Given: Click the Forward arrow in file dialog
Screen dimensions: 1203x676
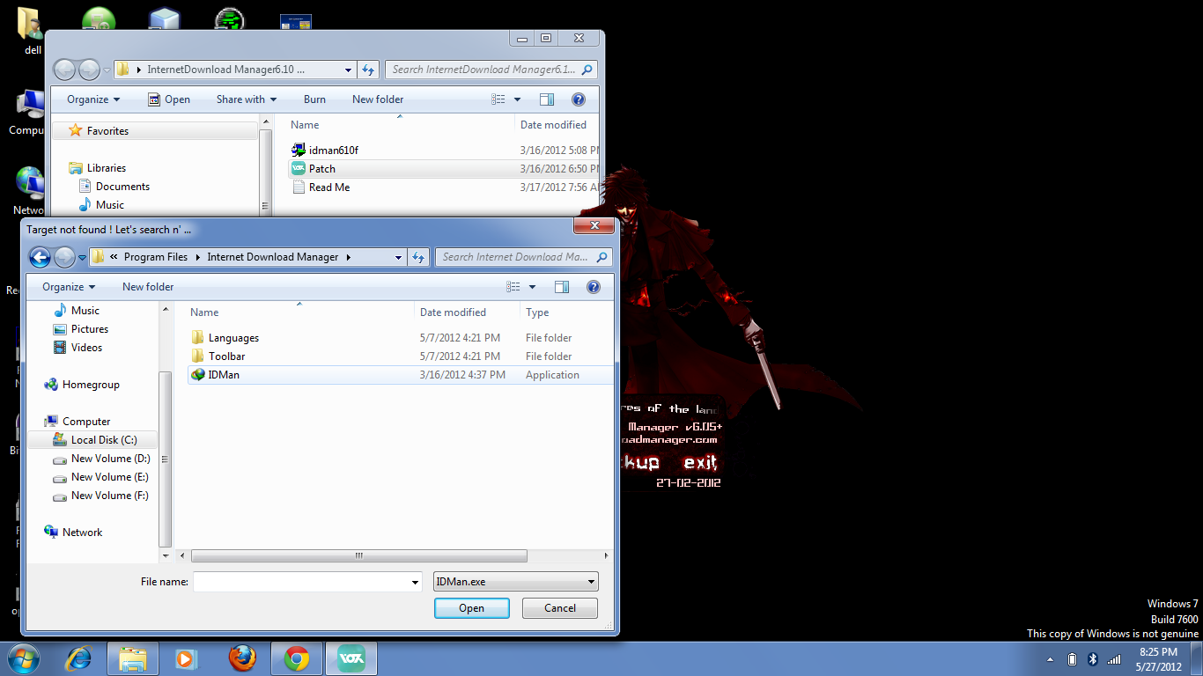Looking at the screenshot, I should click(64, 257).
